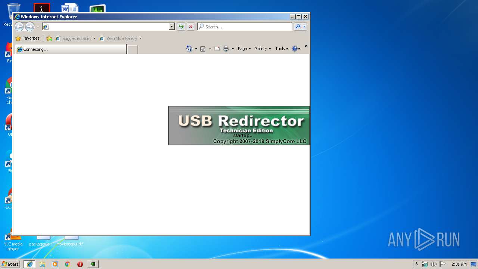Viewport: 478px width, 269px height.
Task: Open the Favorites center
Action: point(28,38)
